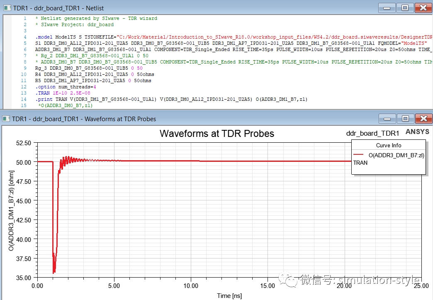
Task: Click netlist line number 15
Action: (24, 105)
